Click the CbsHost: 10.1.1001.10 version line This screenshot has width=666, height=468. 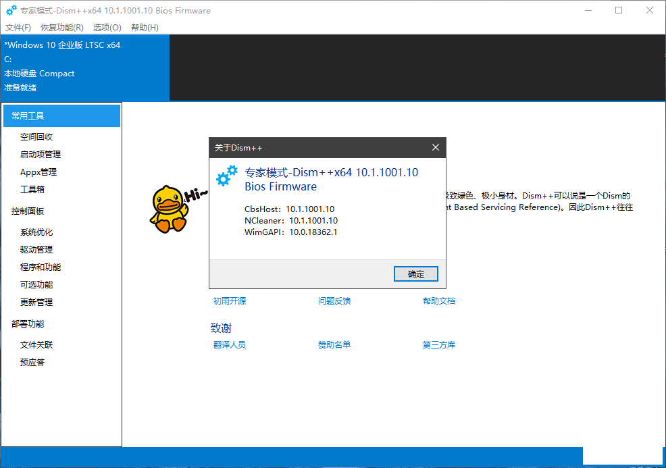289,209
